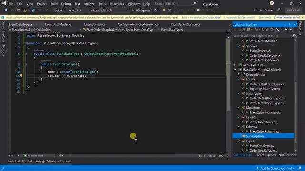
Task: Open the Build menu
Action: coord(54,4)
